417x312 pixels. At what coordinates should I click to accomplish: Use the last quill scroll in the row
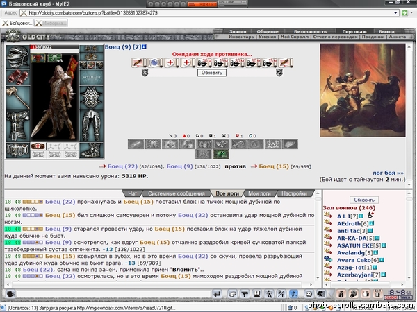(286, 63)
